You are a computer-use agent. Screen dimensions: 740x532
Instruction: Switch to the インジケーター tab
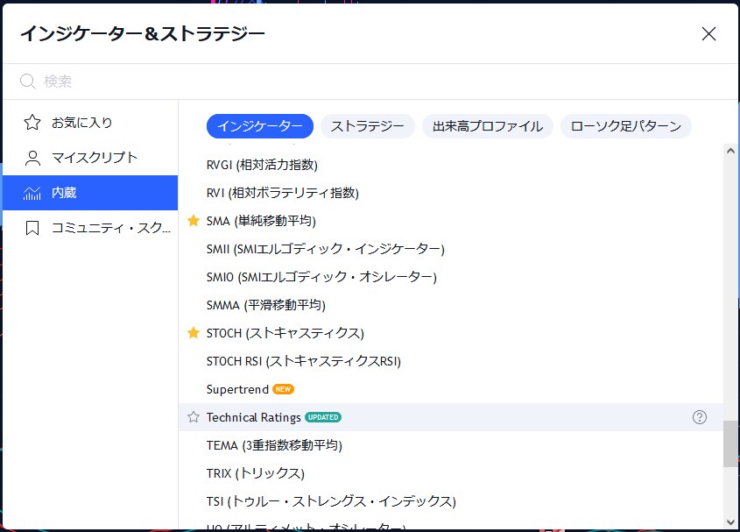[x=260, y=126]
